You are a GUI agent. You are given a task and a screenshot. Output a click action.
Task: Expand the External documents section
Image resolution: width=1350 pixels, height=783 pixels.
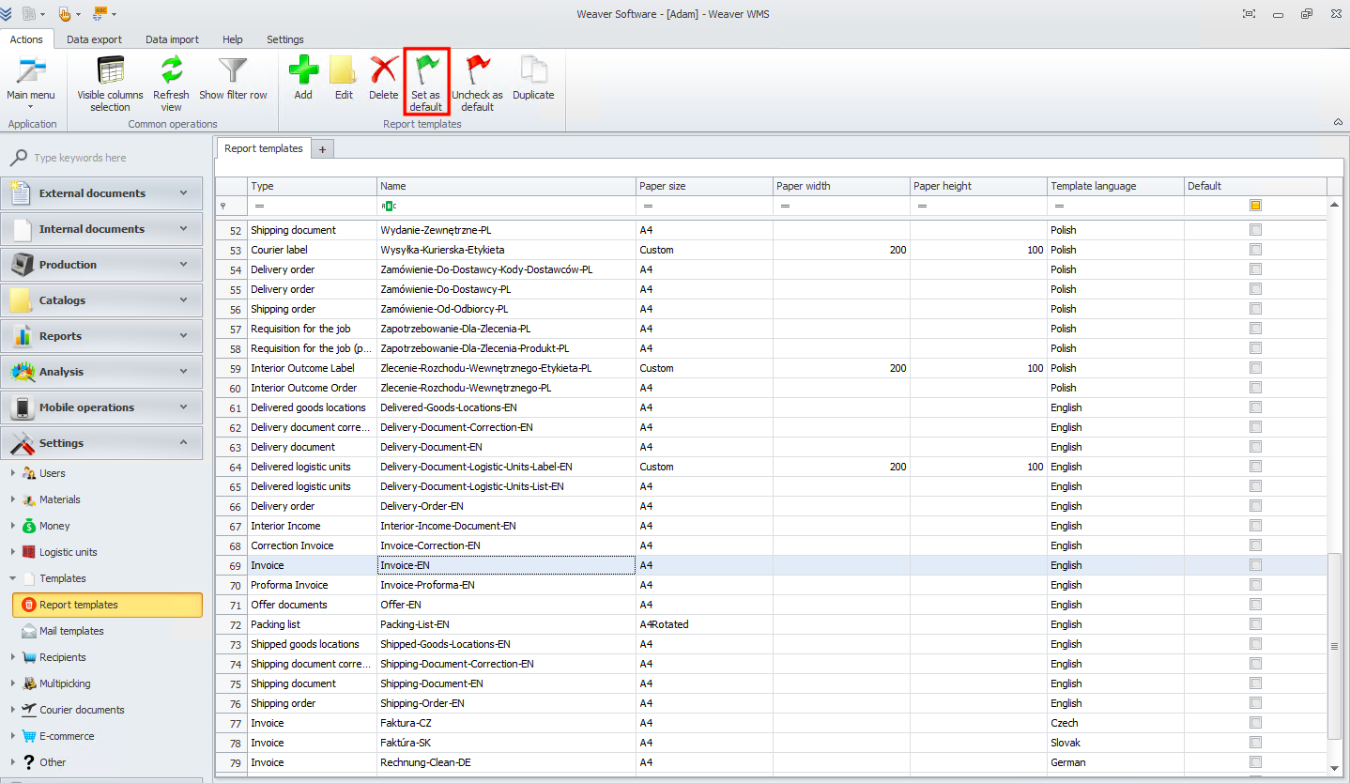pyautogui.click(x=101, y=193)
